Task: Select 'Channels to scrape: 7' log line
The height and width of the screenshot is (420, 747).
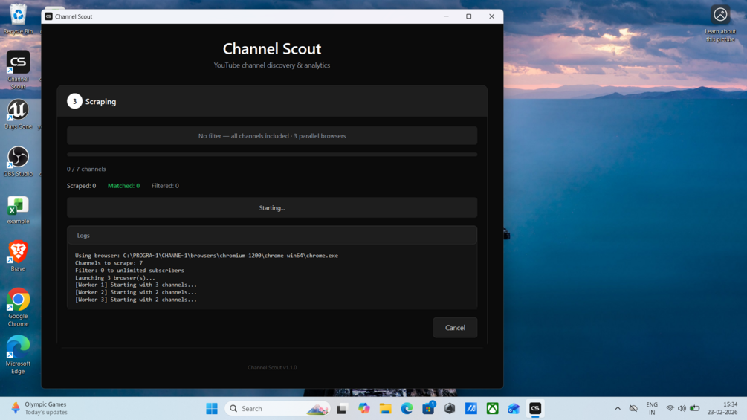Action: click(109, 263)
